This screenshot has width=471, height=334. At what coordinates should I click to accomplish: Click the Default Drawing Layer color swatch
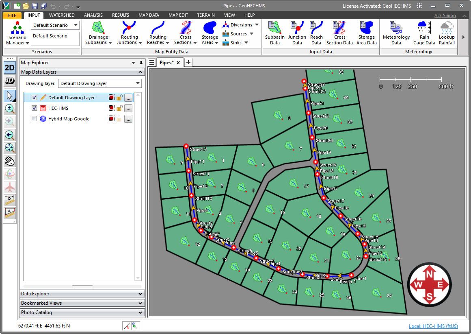click(112, 97)
